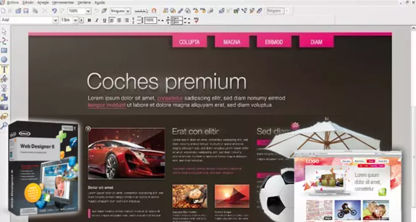This screenshot has height=222, width=416.
Task: Select the Rectangle tool
Action: tap(4, 51)
